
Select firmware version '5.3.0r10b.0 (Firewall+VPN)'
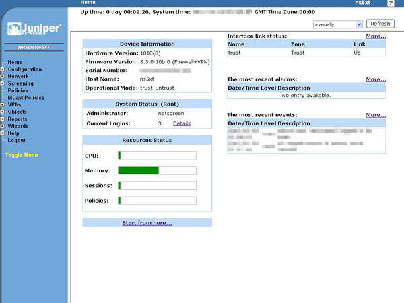(175, 62)
